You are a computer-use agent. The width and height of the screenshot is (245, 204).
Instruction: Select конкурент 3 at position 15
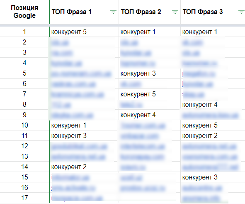point(200,177)
